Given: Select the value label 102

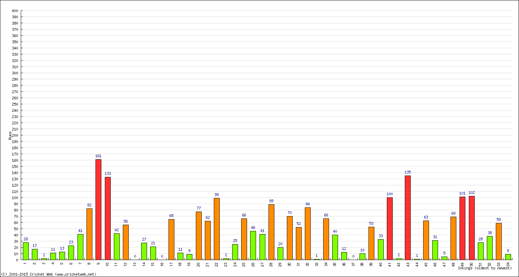Looking at the screenshot, I should pyautogui.click(x=472, y=193).
